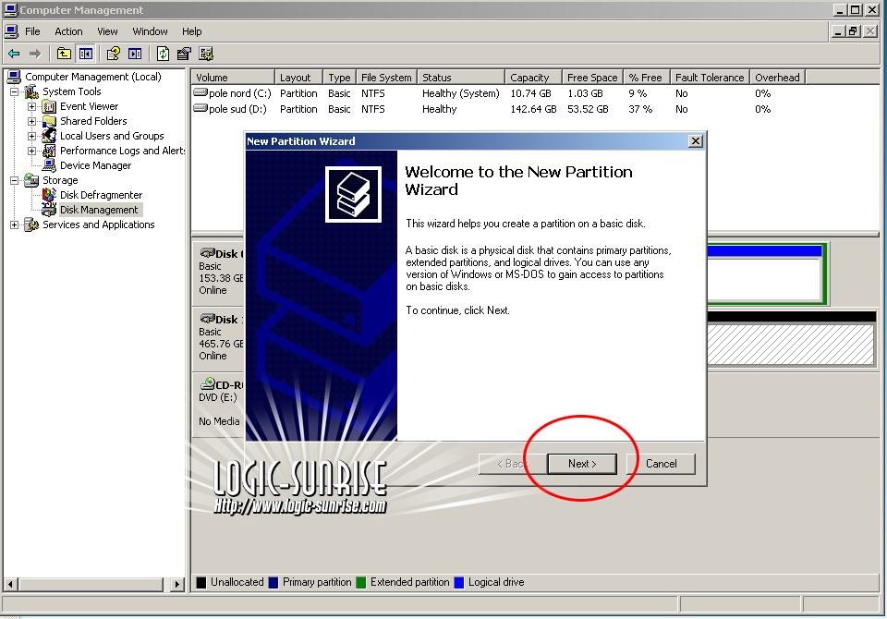Expand the Services and Applications node
The width and height of the screenshot is (887, 619).
[15, 225]
